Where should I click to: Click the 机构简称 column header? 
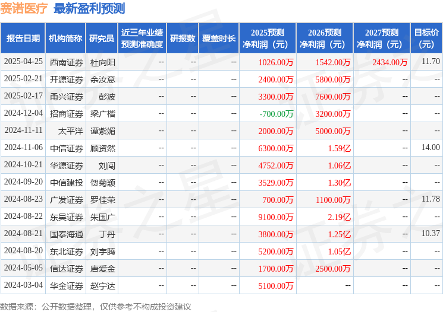coord(65,38)
